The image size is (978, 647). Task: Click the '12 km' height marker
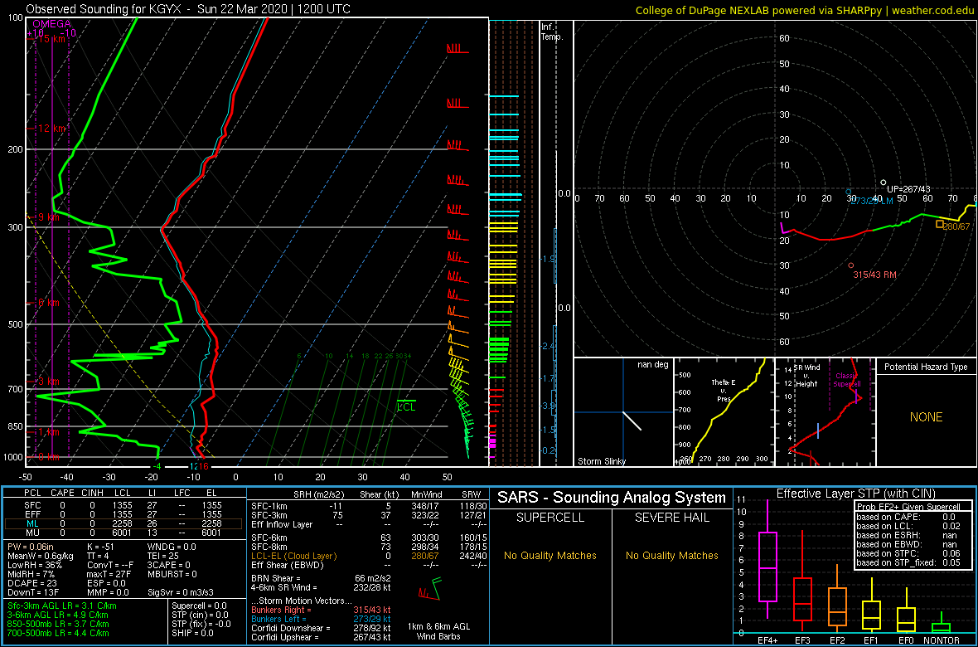[52, 128]
